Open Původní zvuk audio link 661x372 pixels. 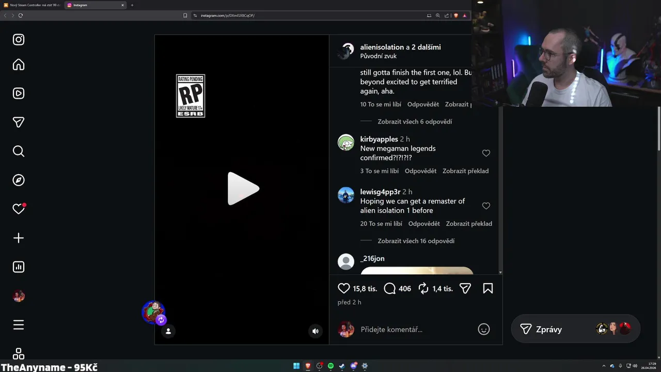(379, 56)
